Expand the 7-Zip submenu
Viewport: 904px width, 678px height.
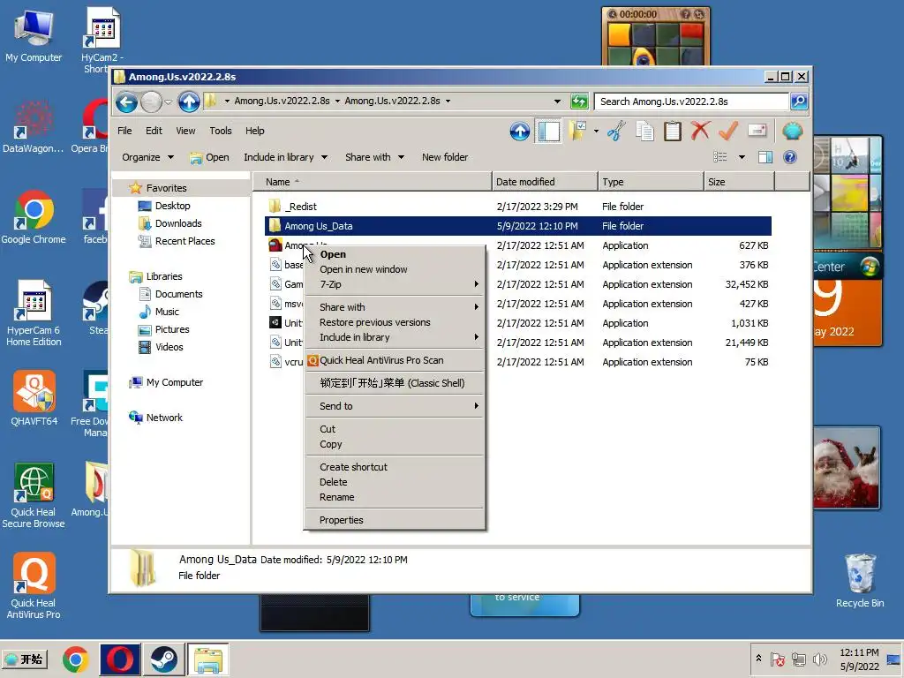pos(395,284)
